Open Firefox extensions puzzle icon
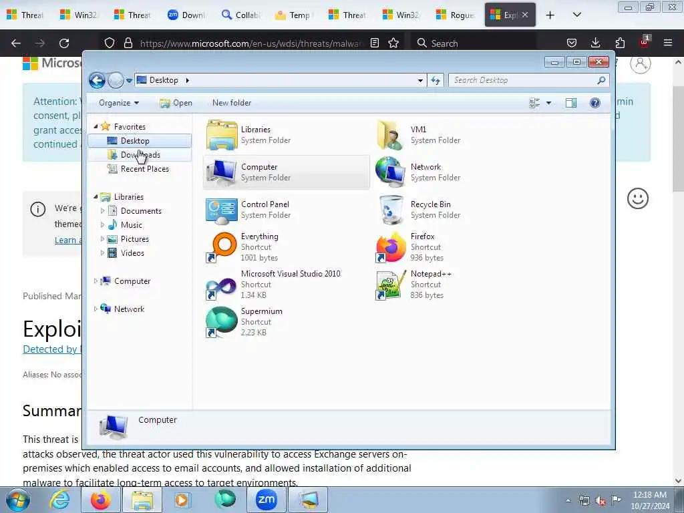Screen dimensions: 684x513 click(620, 43)
